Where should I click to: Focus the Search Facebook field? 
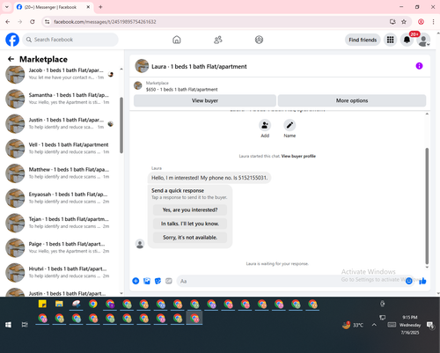[x=70, y=40]
